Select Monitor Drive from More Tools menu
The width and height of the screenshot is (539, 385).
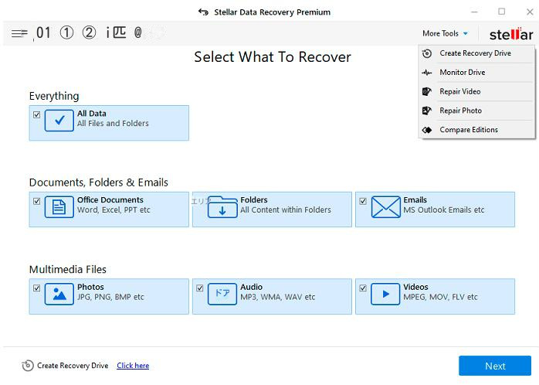tap(476, 73)
